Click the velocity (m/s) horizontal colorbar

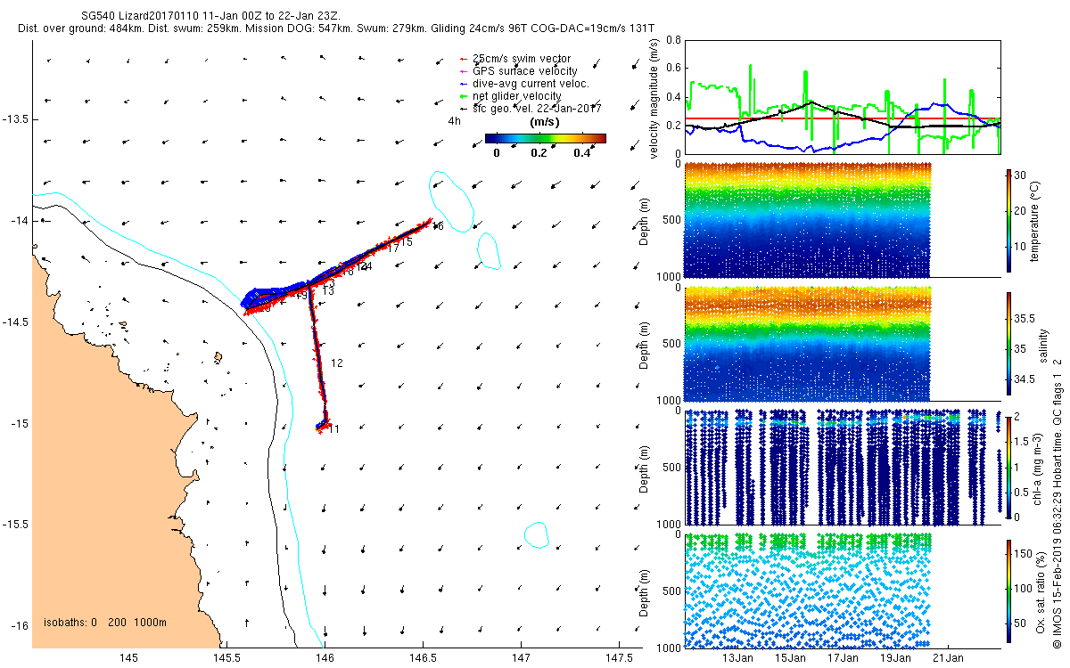click(545, 138)
